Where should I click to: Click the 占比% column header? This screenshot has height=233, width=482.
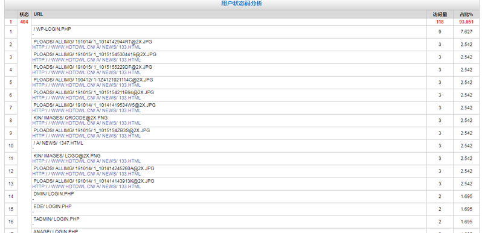466,14
